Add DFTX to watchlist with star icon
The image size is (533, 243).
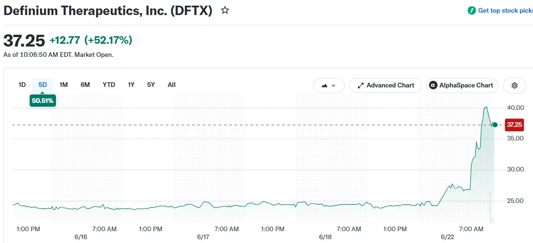pos(225,10)
